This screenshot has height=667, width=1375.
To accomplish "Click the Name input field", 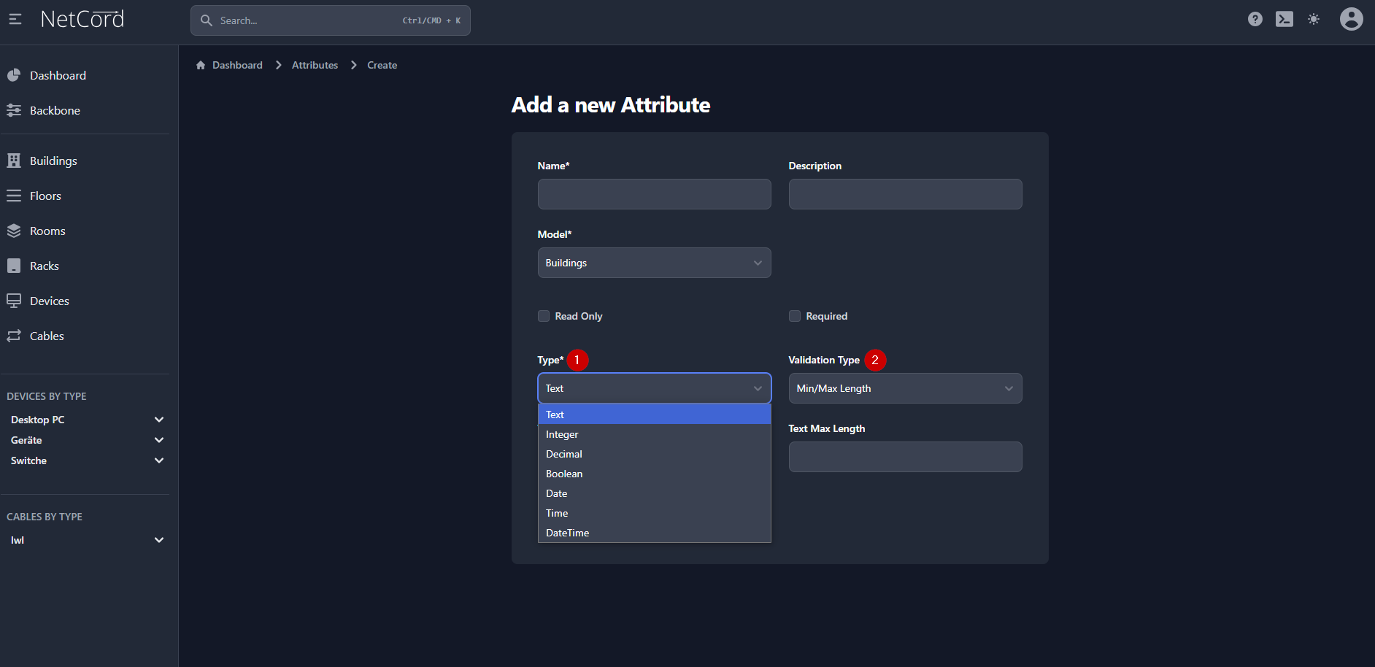I will tap(654, 194).
